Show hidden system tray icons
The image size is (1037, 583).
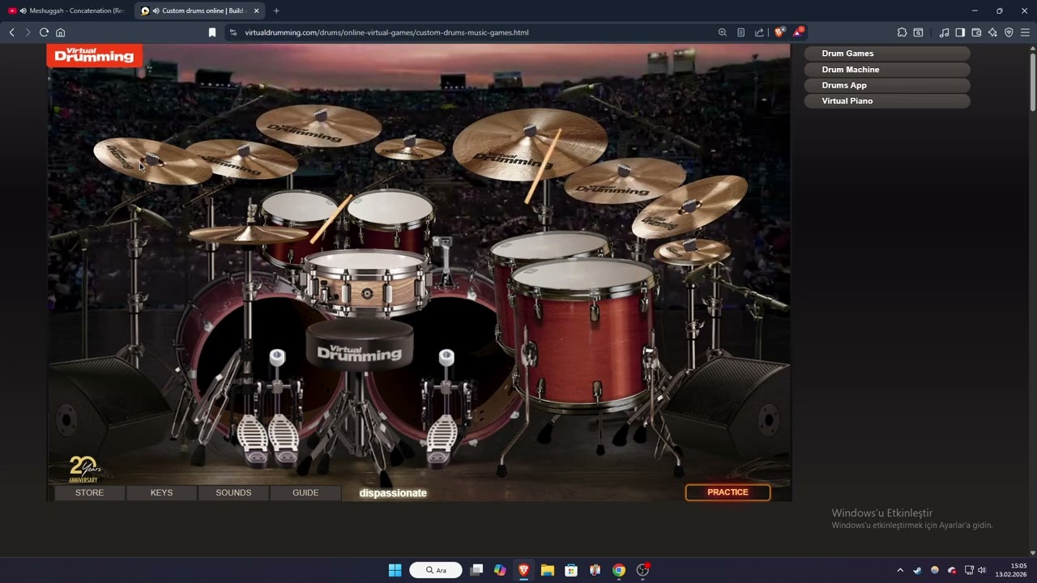coord(899,570)
